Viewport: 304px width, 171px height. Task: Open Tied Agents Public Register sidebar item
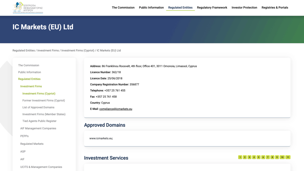tap(39, 121)
